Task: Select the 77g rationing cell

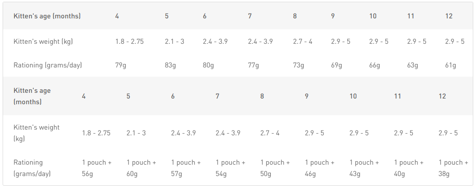Action: tap(254, 65)
